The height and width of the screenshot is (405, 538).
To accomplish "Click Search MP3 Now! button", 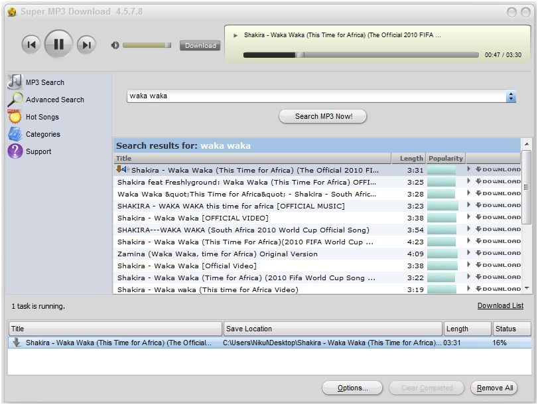I will pyautogui.click(x=322, y=116).
